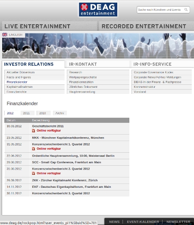This screenshot has width=194, height=225.
Task: Click ZKK Zürcher Kapitalmarkt Konferenz entry
Action: [65, 180]
